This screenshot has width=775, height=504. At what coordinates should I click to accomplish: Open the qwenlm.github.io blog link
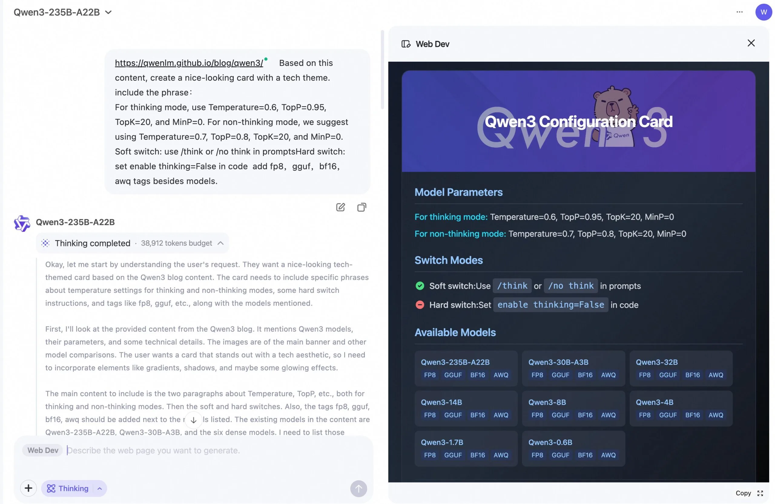189,63
